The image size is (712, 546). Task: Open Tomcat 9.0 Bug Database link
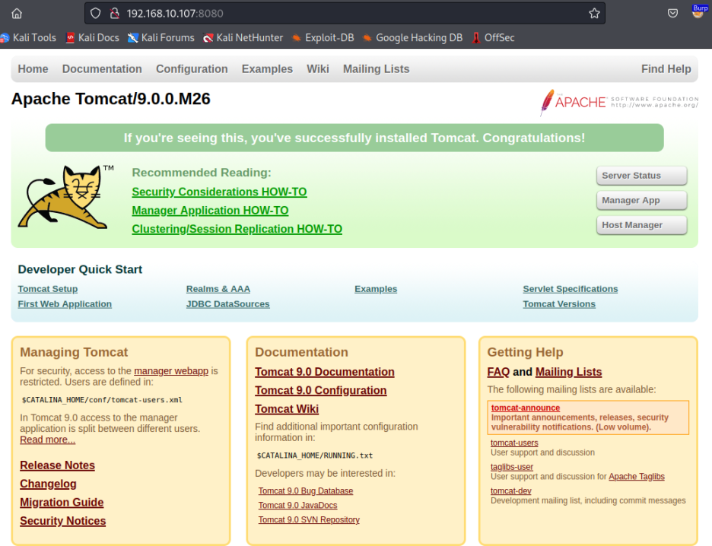306,491
